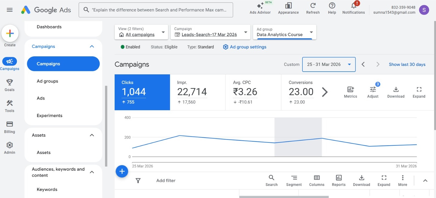Image resolution: width=436 pixels, height=198 pixels.
Task: Click the blue floating plus button
Action: point(122,171)
